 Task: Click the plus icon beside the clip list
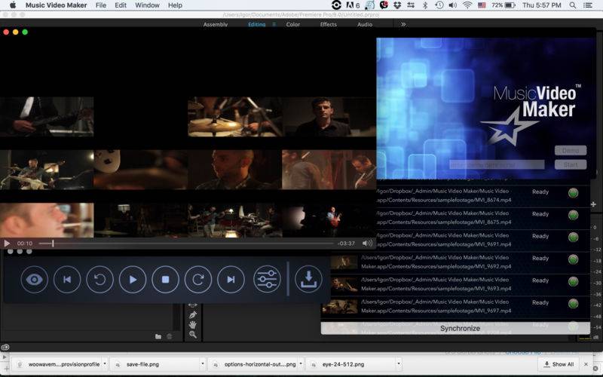(x=593, y=204)
